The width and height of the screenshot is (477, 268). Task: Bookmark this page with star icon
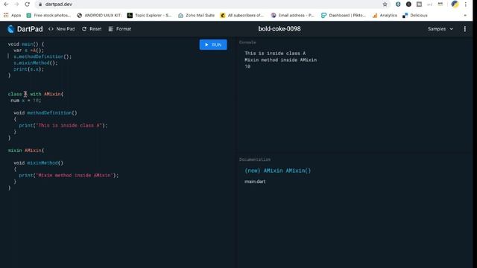click(385, 4)
